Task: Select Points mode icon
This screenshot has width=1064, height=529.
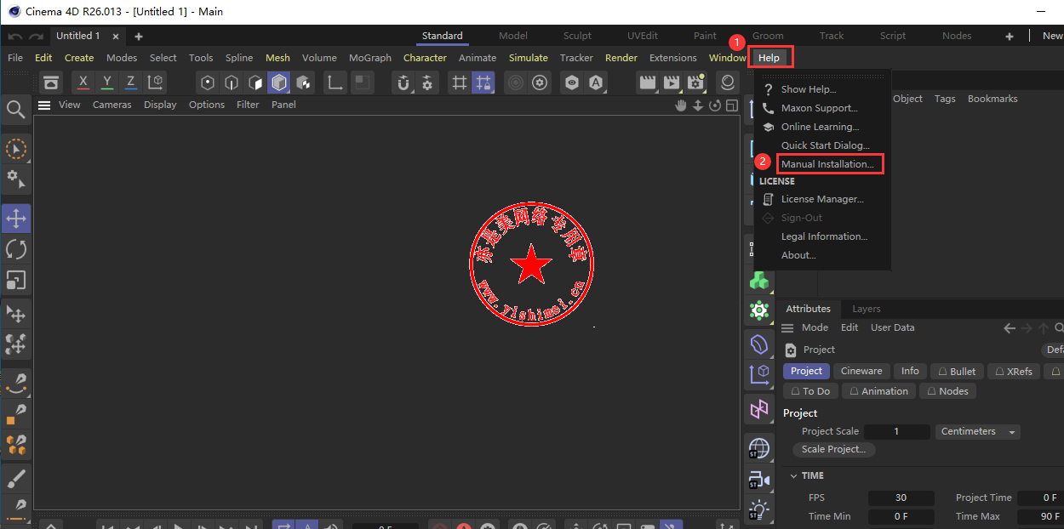Action: [x=208, y=82]
